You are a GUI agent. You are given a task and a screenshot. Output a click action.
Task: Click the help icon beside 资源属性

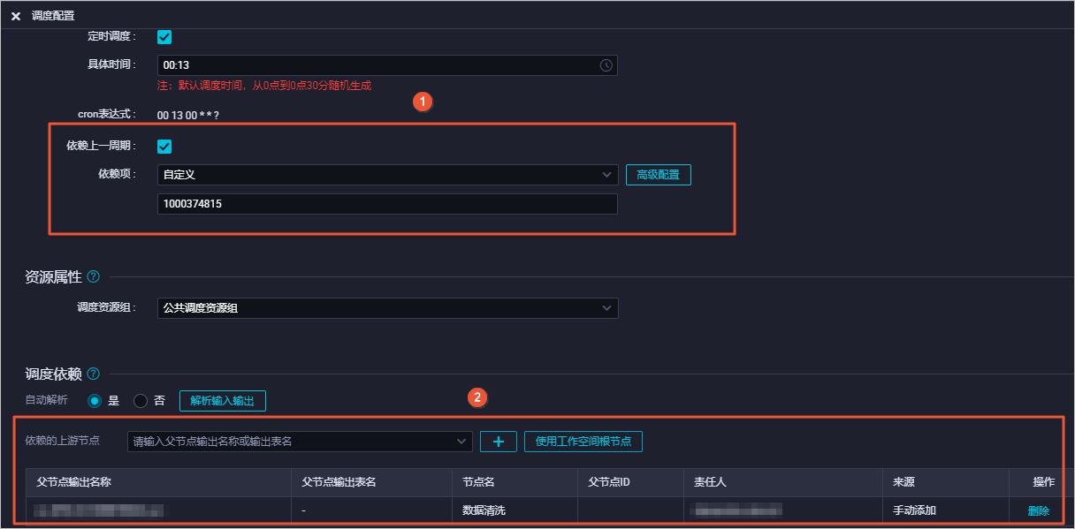94,277
